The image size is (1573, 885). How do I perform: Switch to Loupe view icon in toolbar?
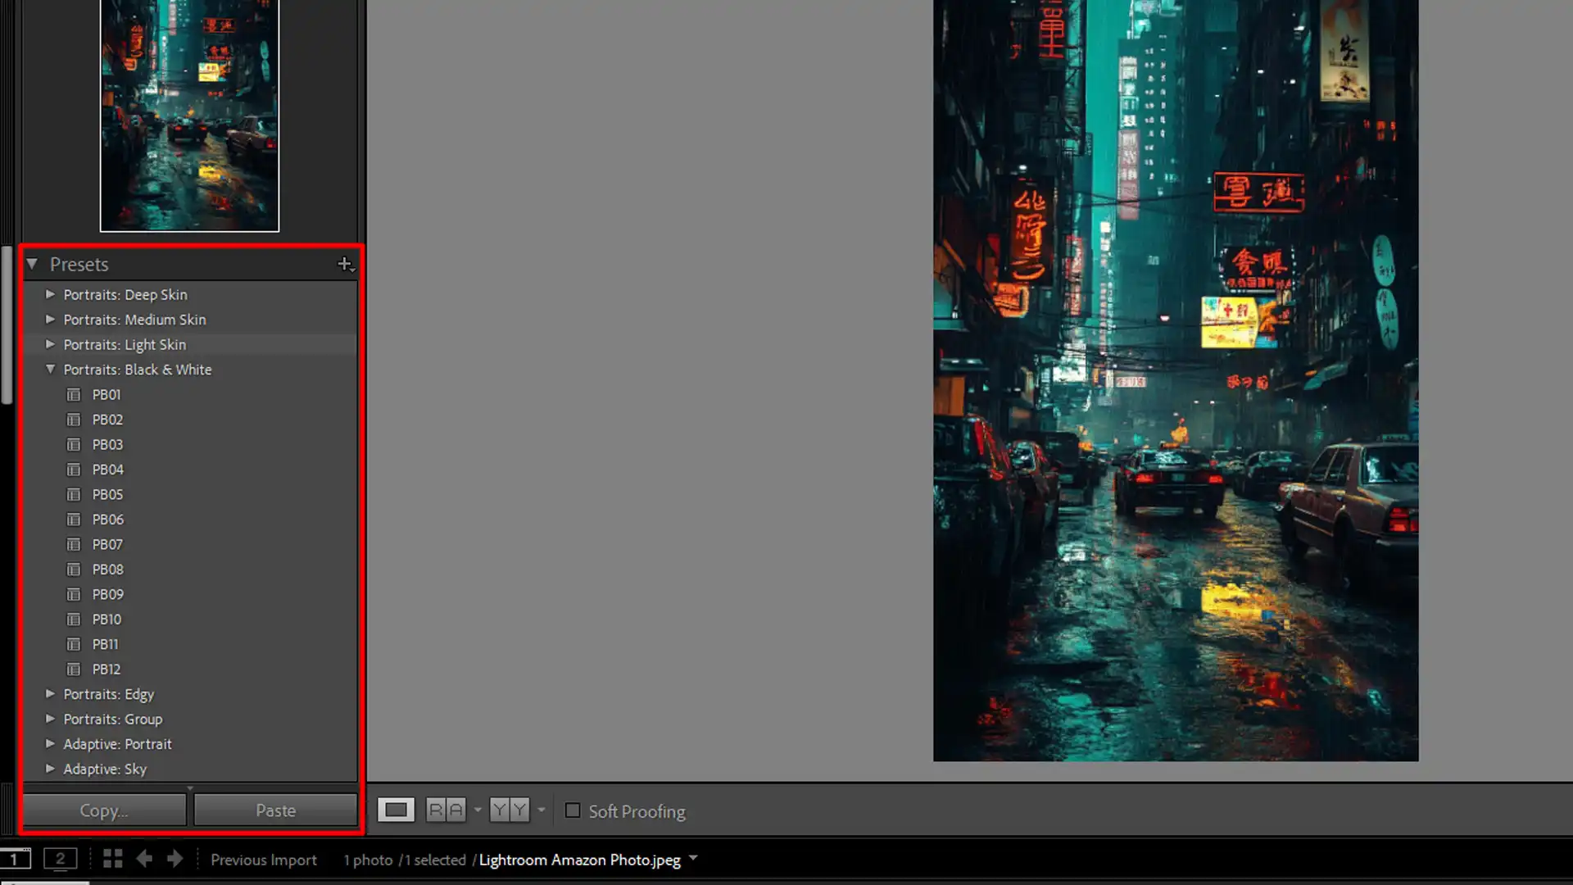(x=396, y=810)
